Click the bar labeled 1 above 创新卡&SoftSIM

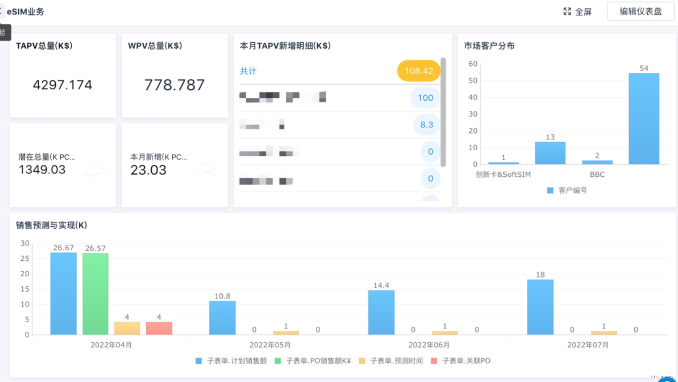pyautogui.click(x=503, y=163)
